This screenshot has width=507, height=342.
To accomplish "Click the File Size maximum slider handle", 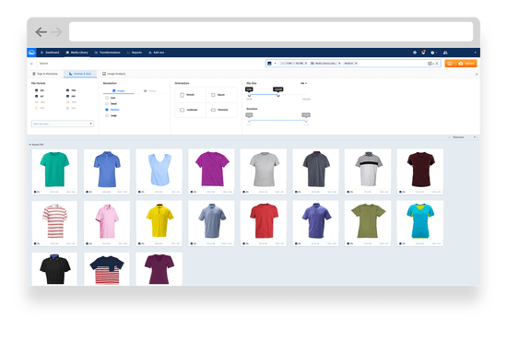I will coord(278,95).
